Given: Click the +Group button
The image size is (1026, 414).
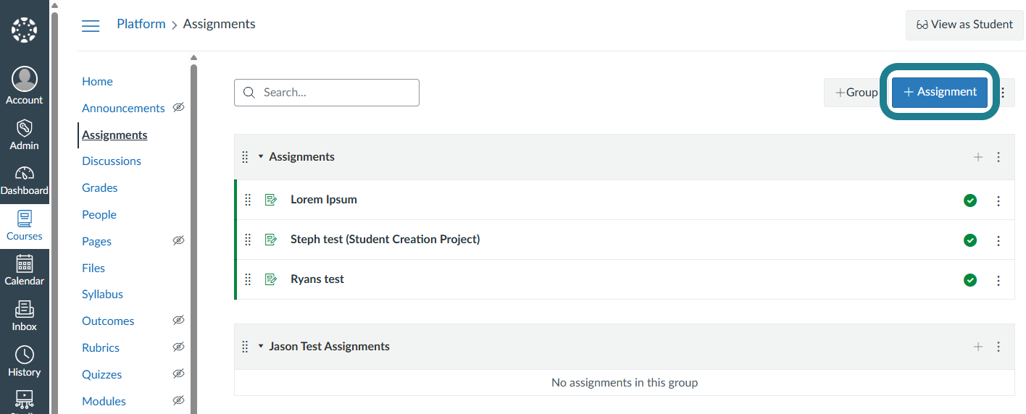Looking at the screenshot, I should click(856, 92).
